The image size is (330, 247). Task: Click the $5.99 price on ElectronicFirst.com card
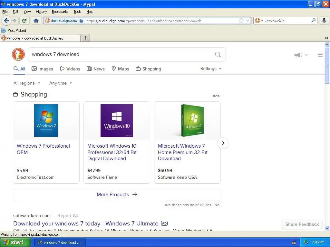pyautogui.click(x=22, y=170)
